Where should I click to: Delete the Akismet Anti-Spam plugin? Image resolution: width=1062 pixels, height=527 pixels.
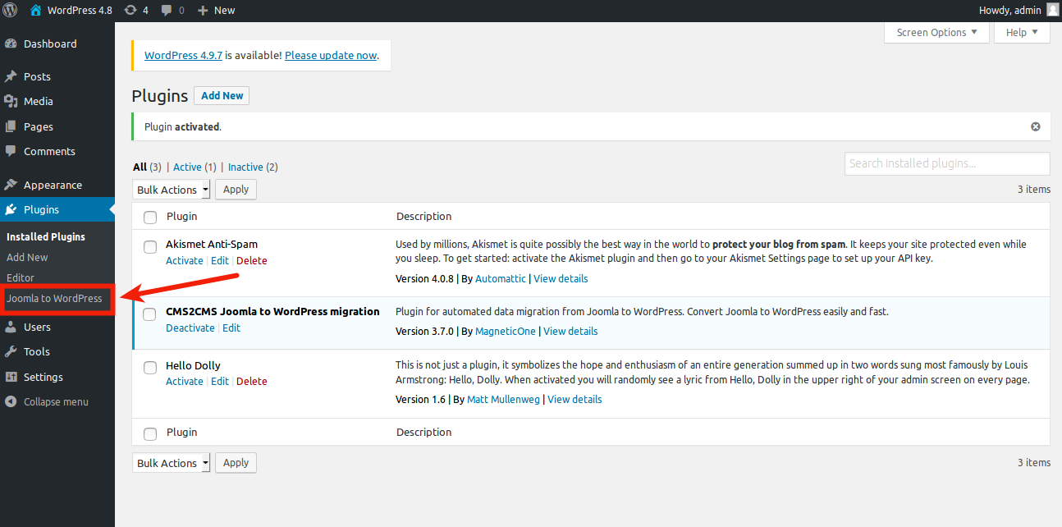(252, 260)
